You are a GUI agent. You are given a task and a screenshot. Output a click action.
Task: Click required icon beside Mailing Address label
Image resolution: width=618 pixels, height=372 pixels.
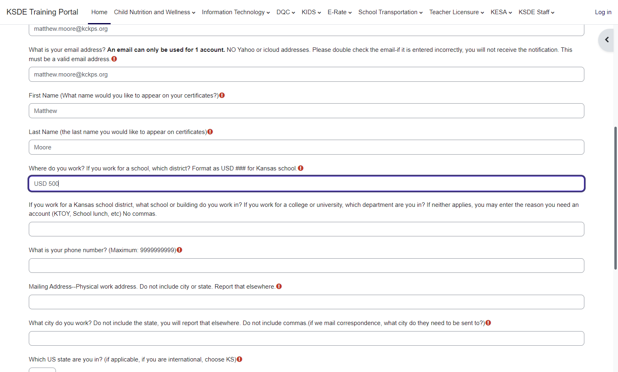(x=279, y=287)
